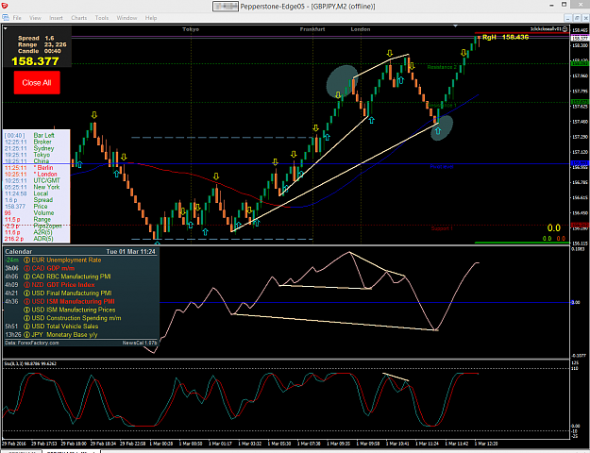590x453 pixels.
Task: Click the 158.377 large price display
Action: tap(35, 61)
